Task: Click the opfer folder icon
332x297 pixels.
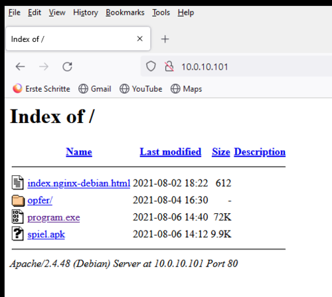Action: pyautogui.click(x=18, y=200)
